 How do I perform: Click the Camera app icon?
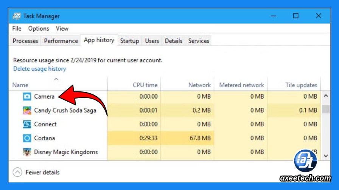27,96
